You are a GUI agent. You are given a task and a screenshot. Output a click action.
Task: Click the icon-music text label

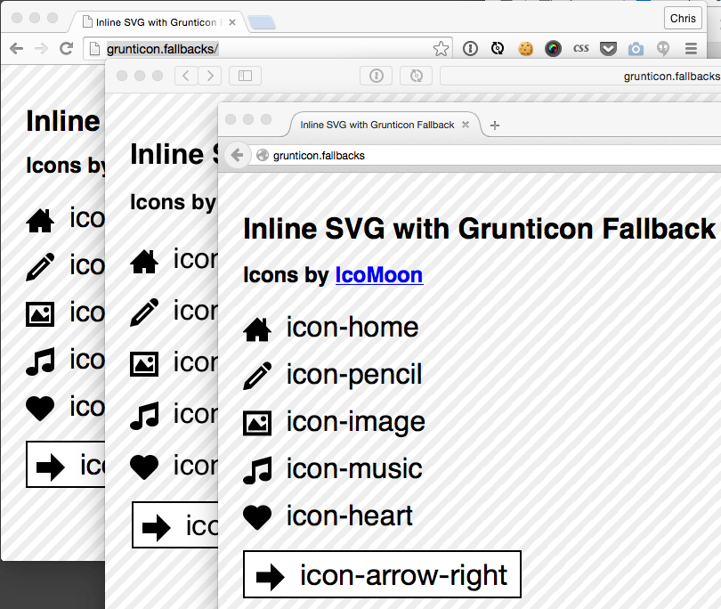(354, 469)
